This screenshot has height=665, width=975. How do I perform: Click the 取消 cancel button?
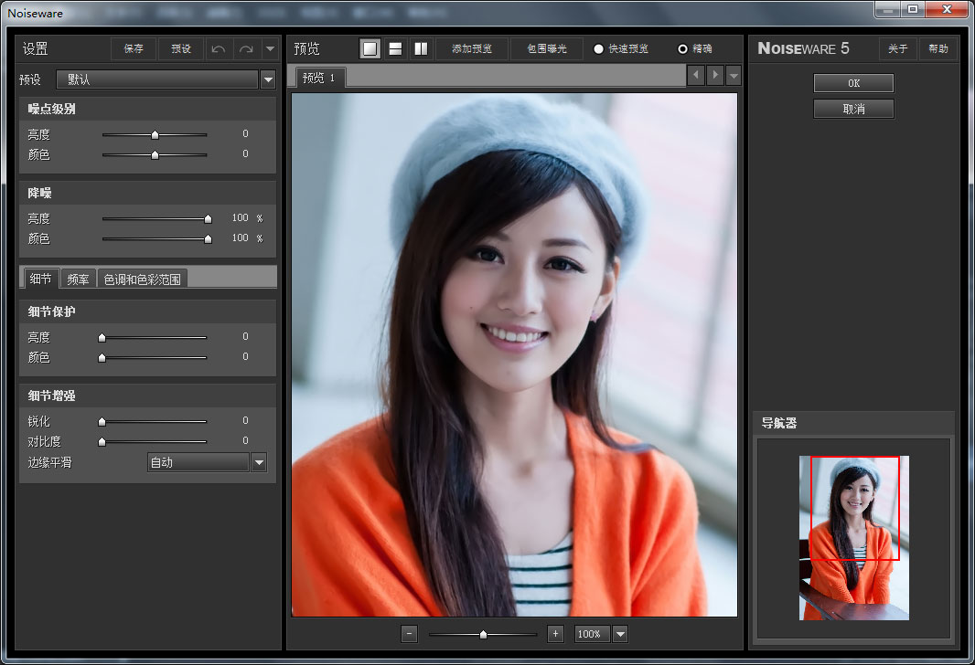click(853, 109)
